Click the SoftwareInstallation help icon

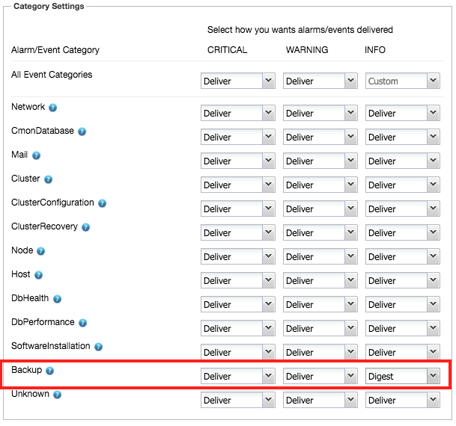pyautogui.click(x=99, y=347)
